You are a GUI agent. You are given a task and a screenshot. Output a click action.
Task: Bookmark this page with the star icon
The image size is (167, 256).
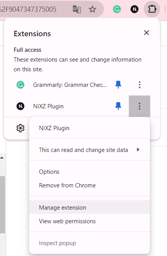93,9
